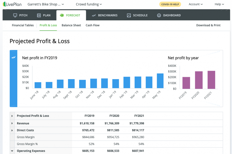This screenshot has width=232, height=154.
Task: Expand the Direct Costs row
Action: tap(12, 130)
